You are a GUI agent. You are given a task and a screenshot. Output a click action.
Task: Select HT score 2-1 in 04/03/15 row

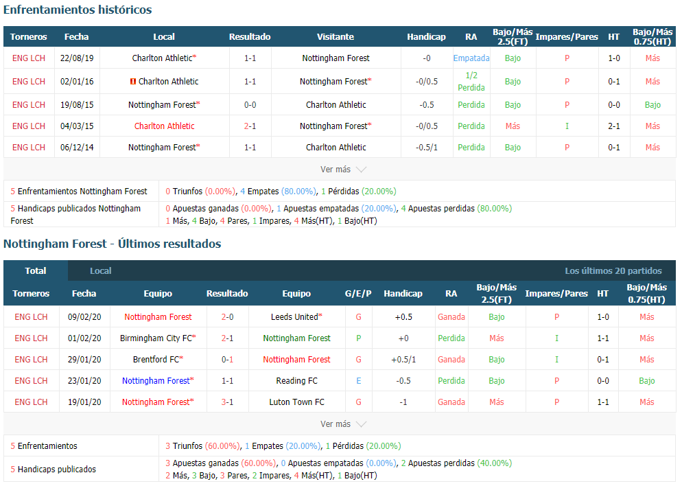(613, 126)
